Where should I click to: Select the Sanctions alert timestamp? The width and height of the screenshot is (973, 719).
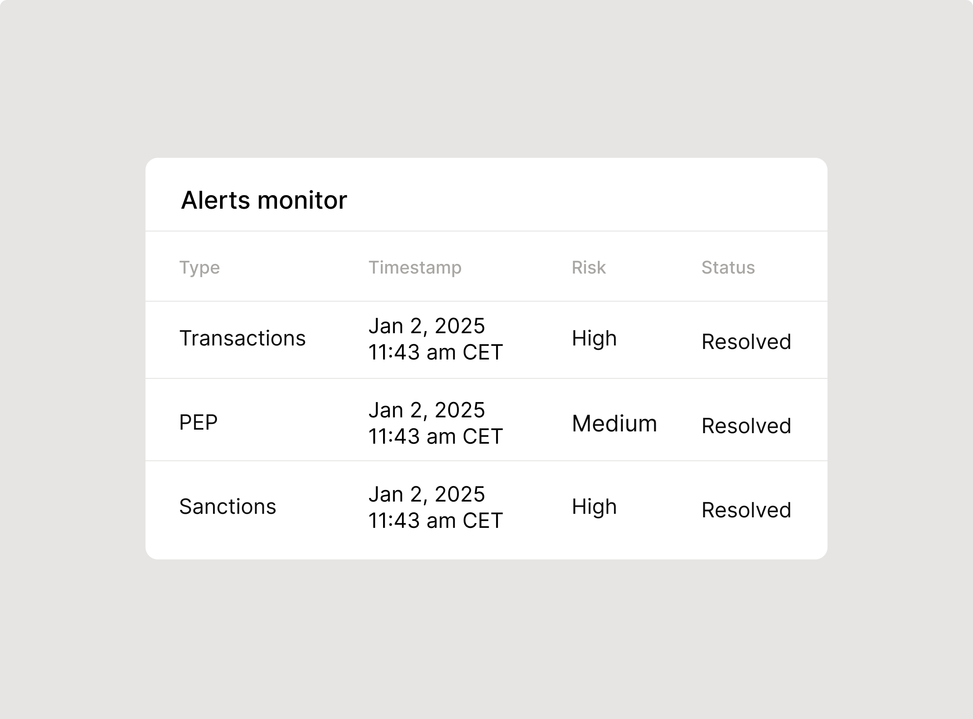(436, 507)
